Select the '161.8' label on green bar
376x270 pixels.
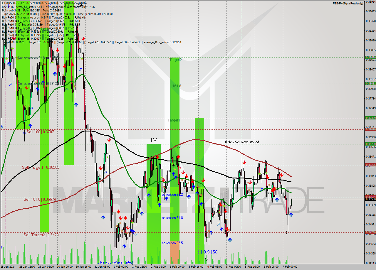pos(177,86)
